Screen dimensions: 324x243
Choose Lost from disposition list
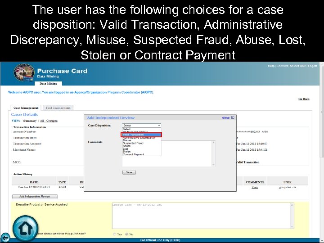tap(142, 148)
